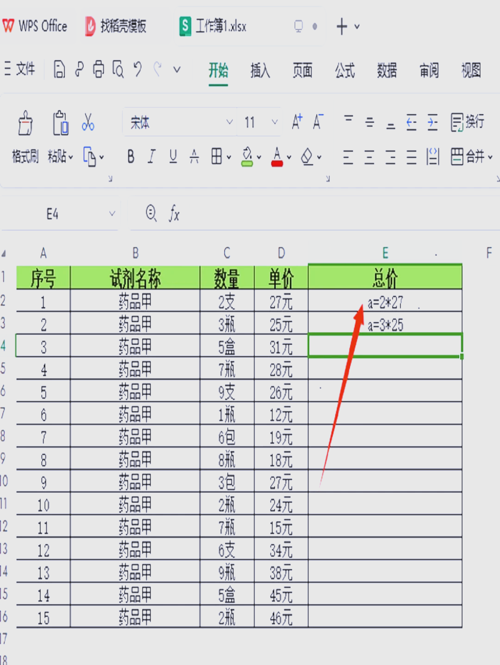This screenshot has height=665, width=500.
Task: Toggle italic formatting
Action: 151,157
